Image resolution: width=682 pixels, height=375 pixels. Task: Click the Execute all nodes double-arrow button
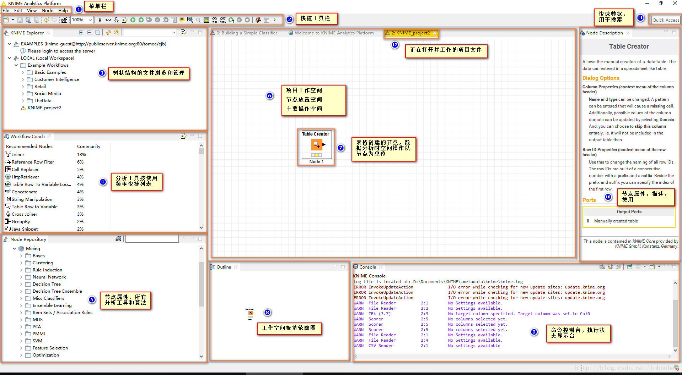[141, 20]
